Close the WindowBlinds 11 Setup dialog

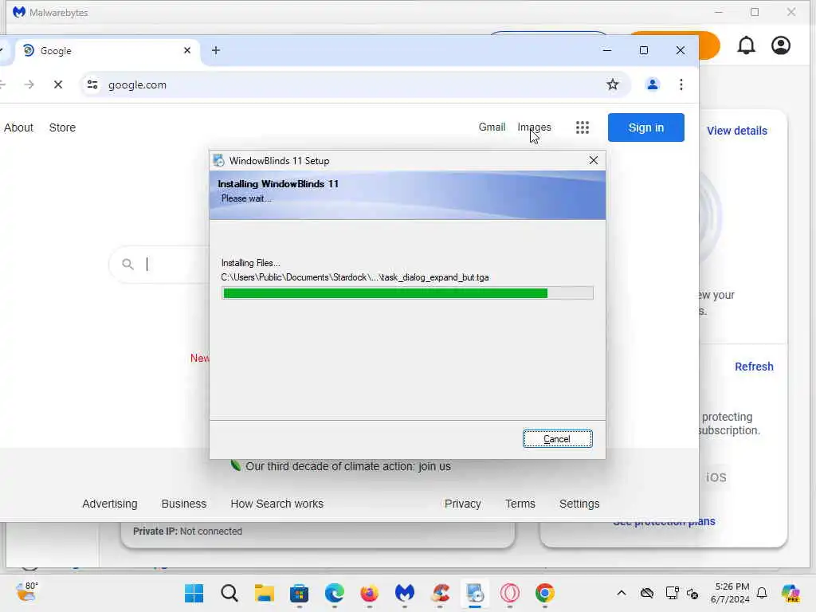click(593, 160)
